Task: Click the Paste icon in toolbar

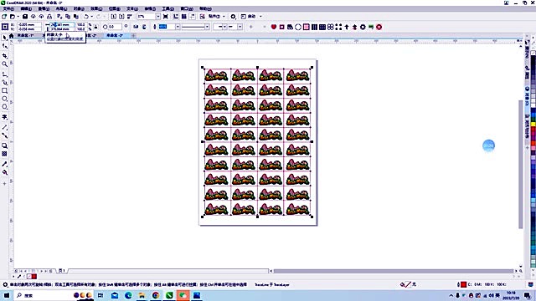Action: point(76,17)
